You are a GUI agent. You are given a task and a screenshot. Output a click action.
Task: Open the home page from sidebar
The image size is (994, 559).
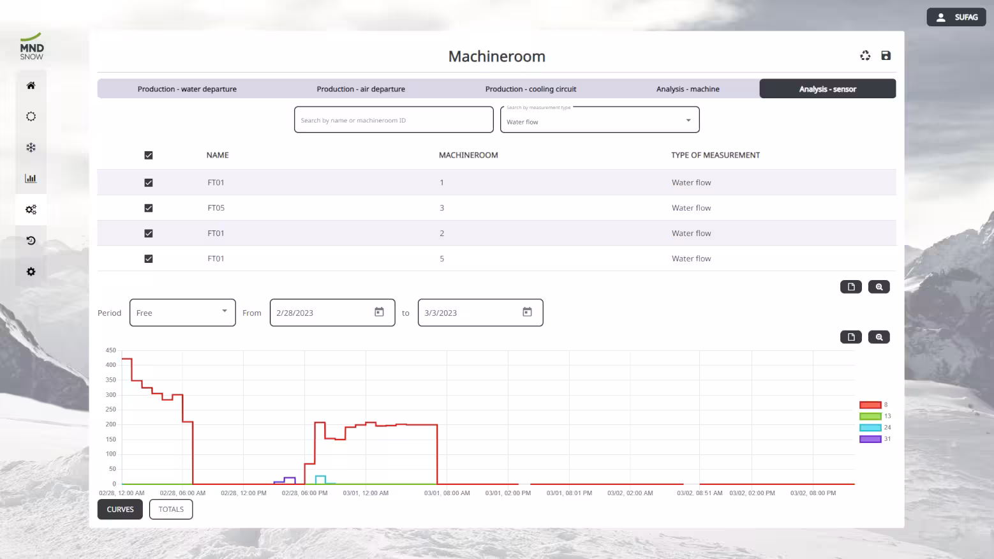point(31,86)
